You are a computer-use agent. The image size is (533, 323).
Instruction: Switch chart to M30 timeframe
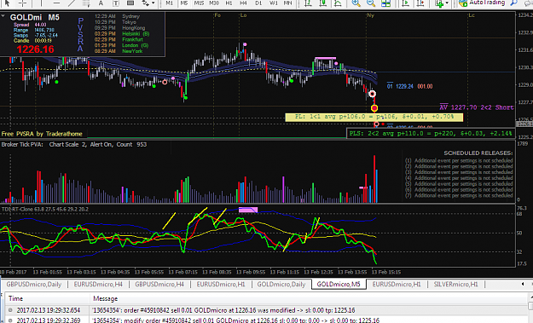pyautogui.click(x=214, y=3)
